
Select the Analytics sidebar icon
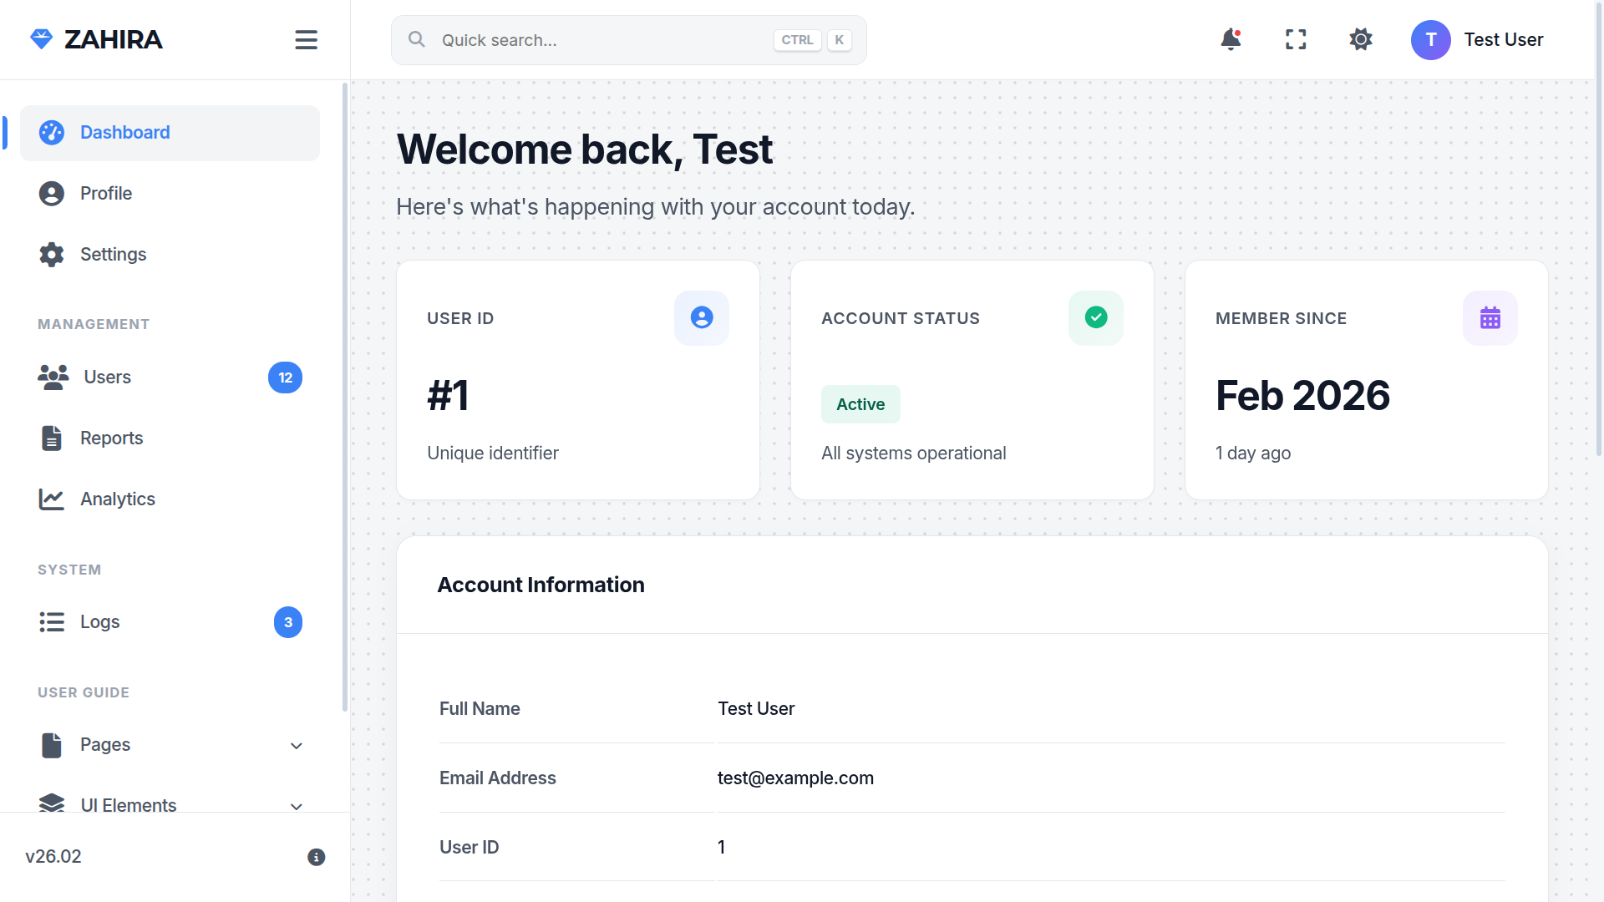pos(52,499)
